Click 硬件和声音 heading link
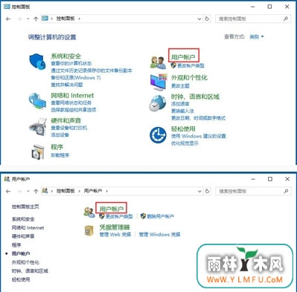 [x=66, y=120]
